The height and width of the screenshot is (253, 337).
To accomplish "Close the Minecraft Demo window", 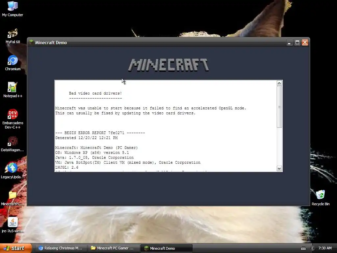I will [x=305, y=42].
